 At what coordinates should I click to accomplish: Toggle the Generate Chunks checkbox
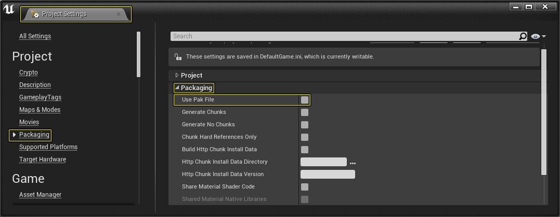pyautogui.click(x=305, y=112)
